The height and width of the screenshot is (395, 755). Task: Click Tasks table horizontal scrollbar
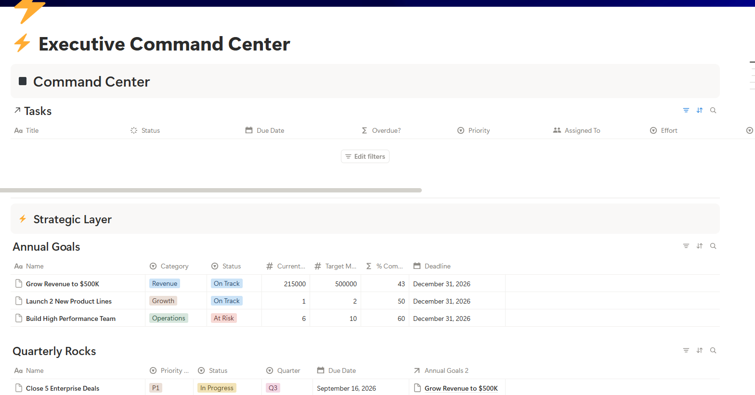(x=211, y=191)
